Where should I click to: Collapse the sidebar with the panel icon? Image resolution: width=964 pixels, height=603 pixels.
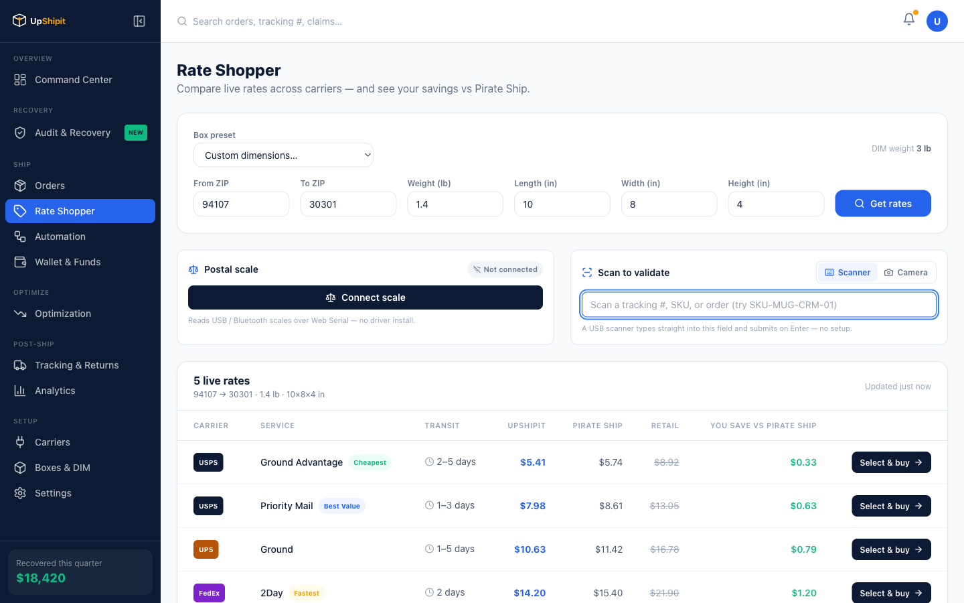(139, 21)
